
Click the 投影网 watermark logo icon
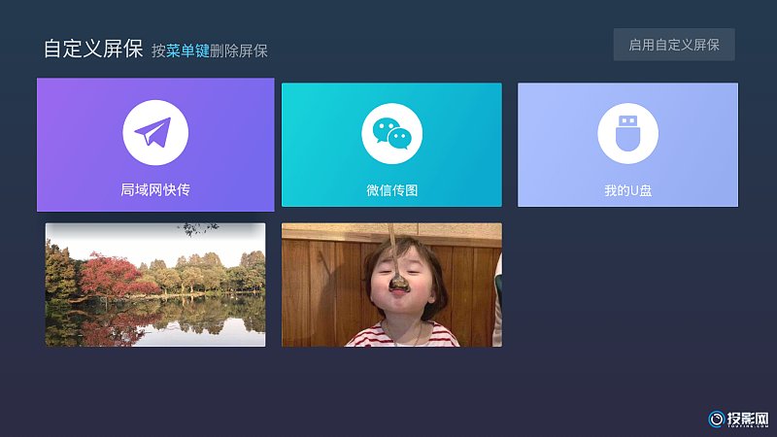pyautogui.click(x=717, y=419)
